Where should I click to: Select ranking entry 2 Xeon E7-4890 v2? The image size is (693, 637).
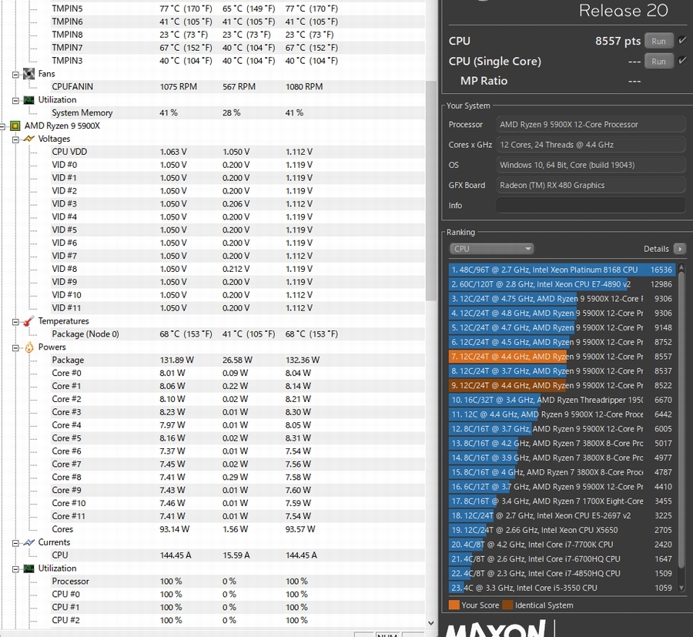click(562, 284)
